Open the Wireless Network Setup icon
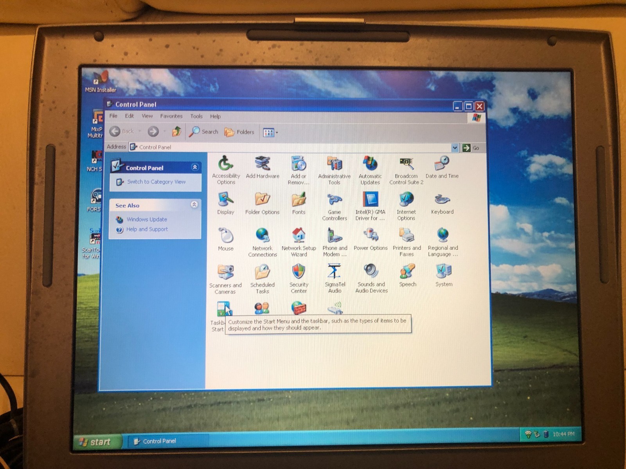The width and height of the screenshot is (626, 469). pyautogui.click(x=335, y=308)
